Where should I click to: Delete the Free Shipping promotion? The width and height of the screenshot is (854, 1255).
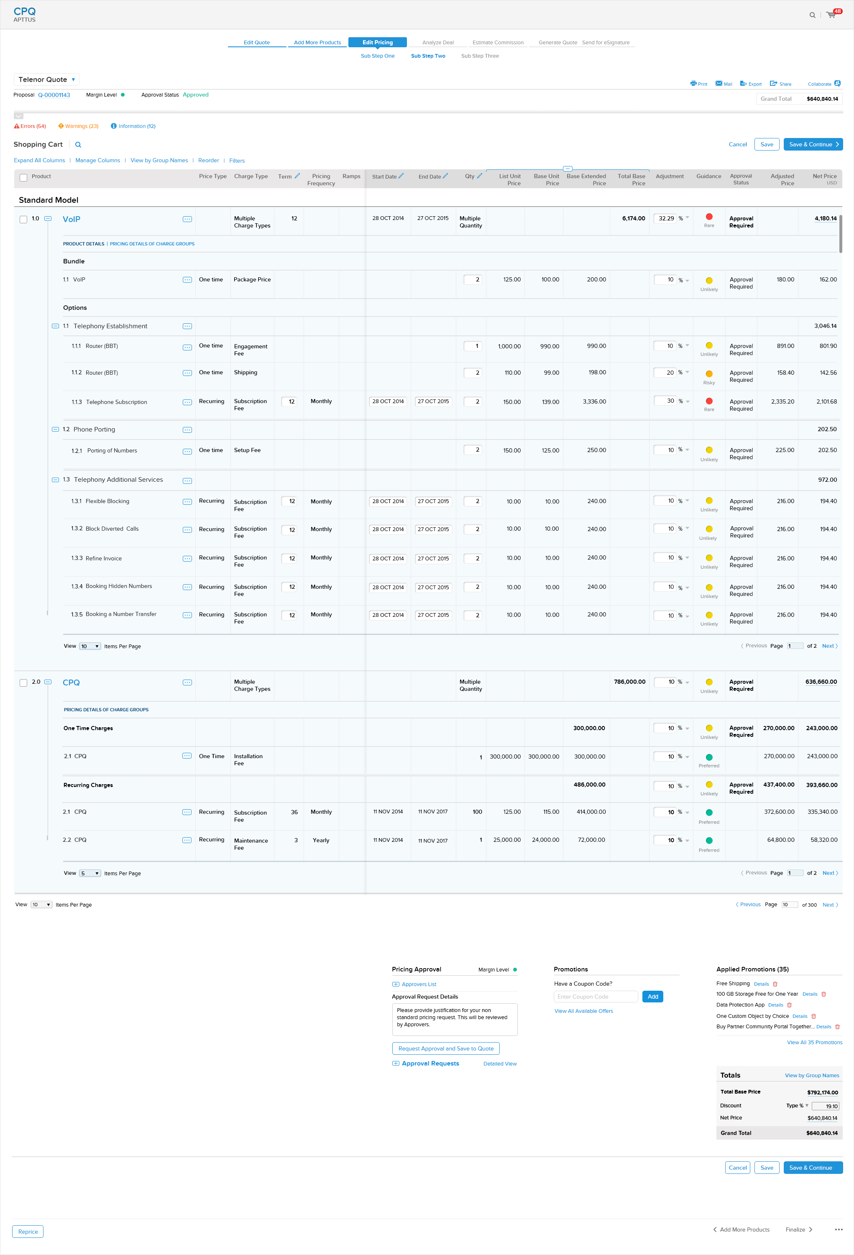pos(775,984)
